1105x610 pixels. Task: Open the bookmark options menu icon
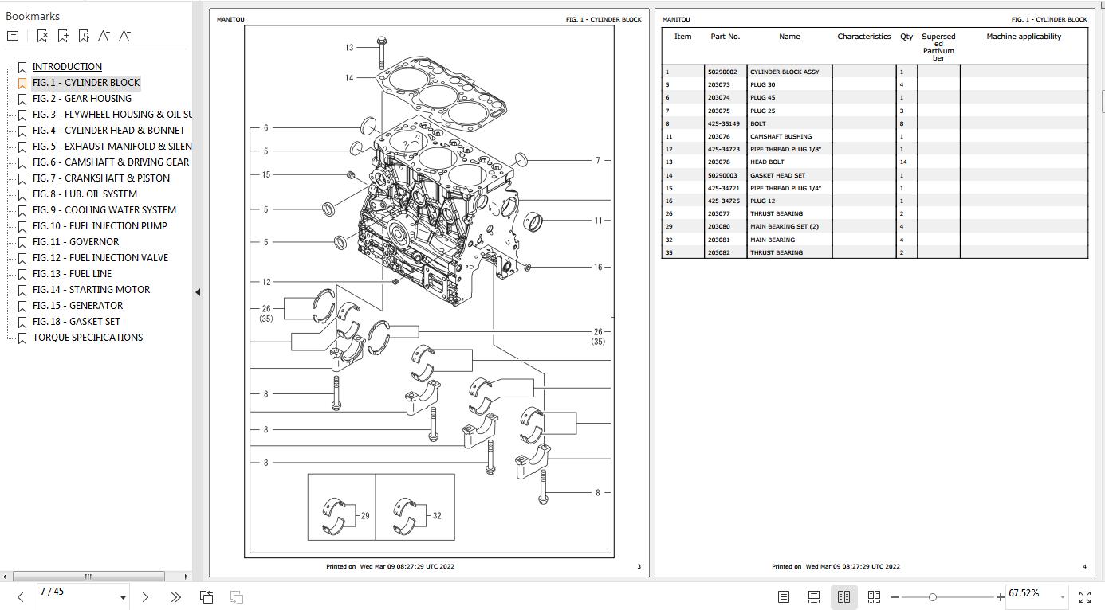click(13, 36)
